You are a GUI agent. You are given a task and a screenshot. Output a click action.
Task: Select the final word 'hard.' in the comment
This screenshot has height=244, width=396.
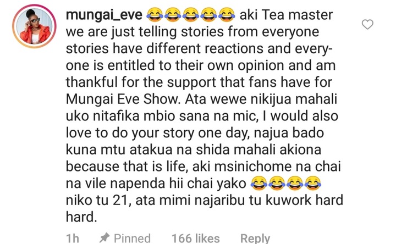(x=81, y=217)
